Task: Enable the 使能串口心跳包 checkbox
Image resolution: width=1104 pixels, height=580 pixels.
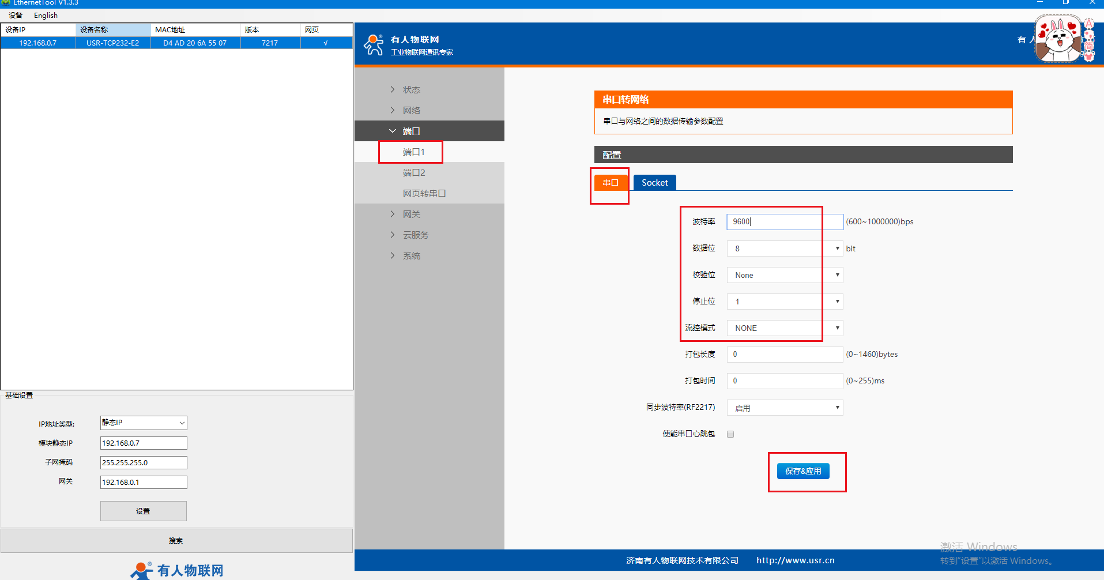Action: (x=730, y=434)
